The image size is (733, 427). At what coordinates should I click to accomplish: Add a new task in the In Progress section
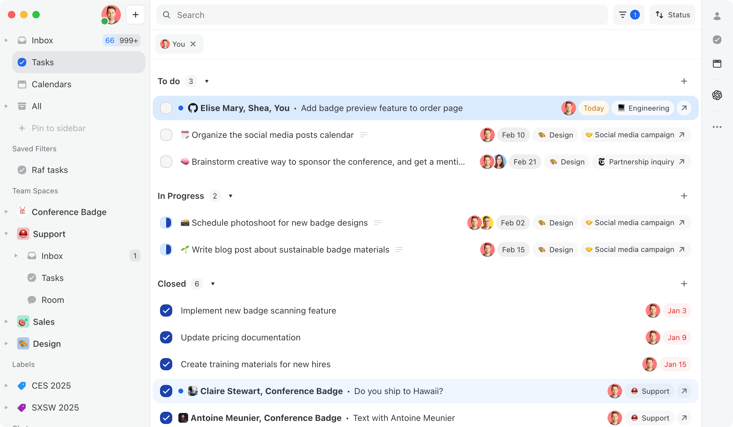[685, 196]
